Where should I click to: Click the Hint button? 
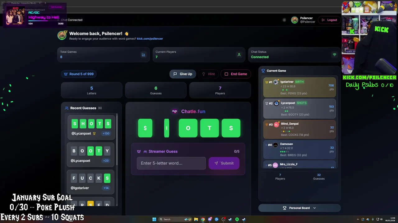[208, 74]
